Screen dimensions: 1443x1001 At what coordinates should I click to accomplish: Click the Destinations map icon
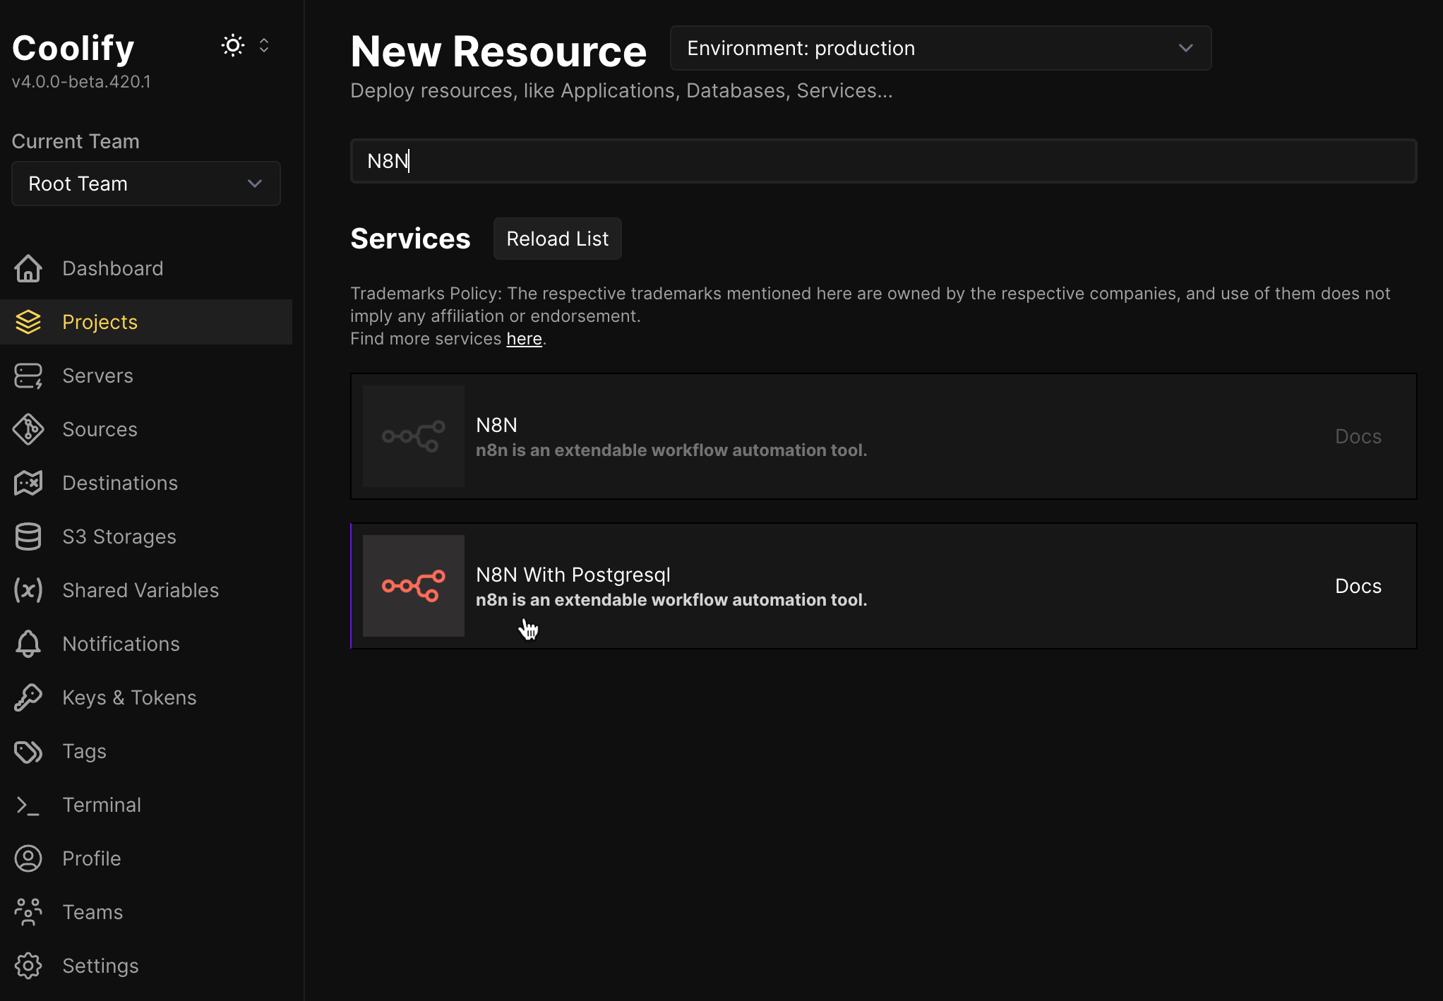28,483
